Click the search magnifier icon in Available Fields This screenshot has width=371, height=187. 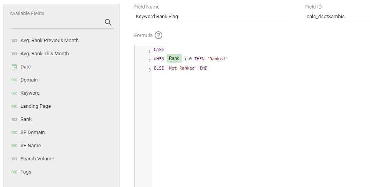pos(108,22)
